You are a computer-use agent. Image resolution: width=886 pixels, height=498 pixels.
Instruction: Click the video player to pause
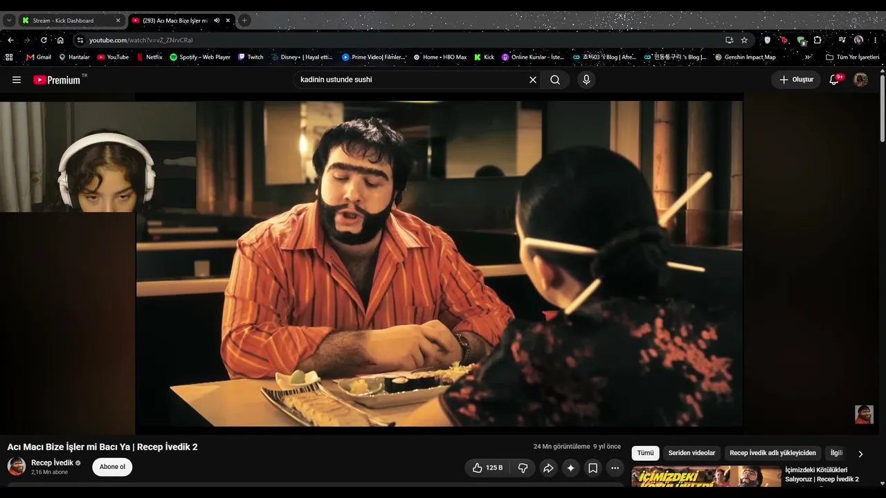(439, 264)
